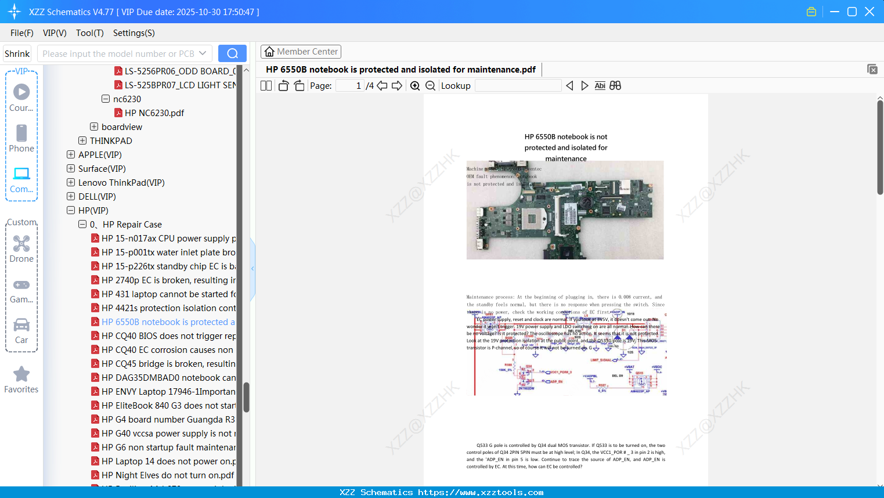The width and height of the screenshot is (884, 498).
Task: Go to the next page with right arrow
Action: point(397,86)
